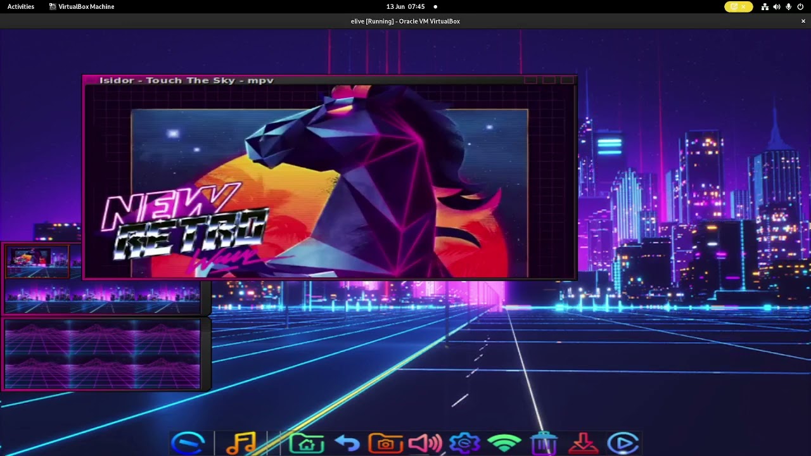This screenshot has height=456, width=811.
Task: Open the camera folder in the dock
Action: click(x=385, y=443)
